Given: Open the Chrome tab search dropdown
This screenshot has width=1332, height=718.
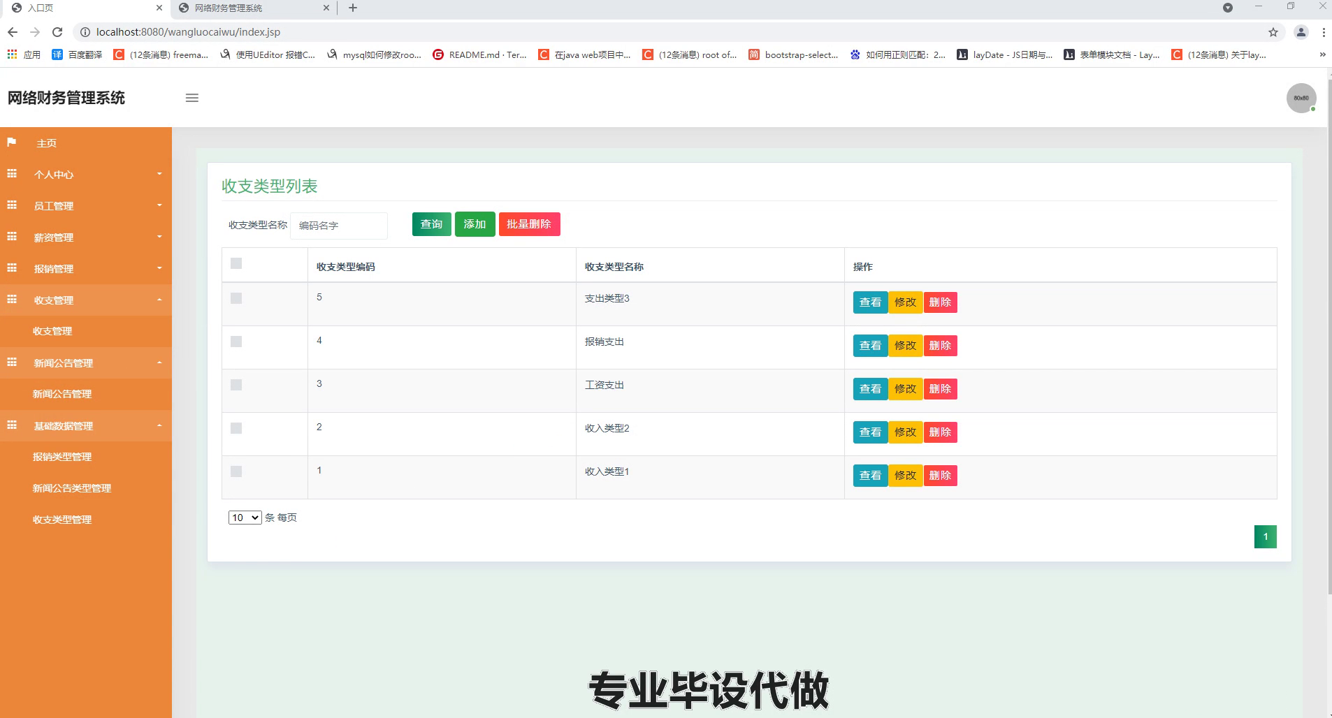Looking at the screenshot, I should pyautogui.click(x=1228, y=8).
